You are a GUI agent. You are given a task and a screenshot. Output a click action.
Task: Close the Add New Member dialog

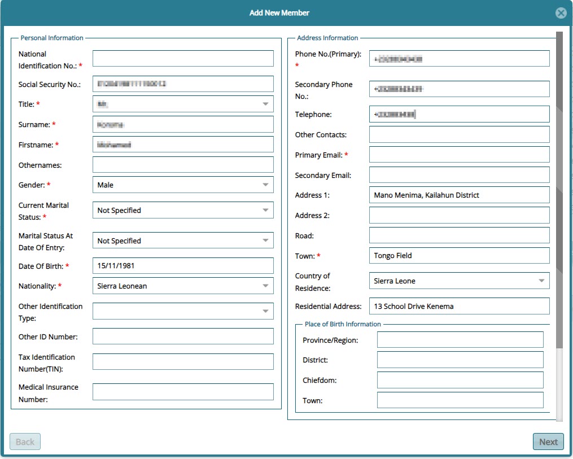coord(560,13)
